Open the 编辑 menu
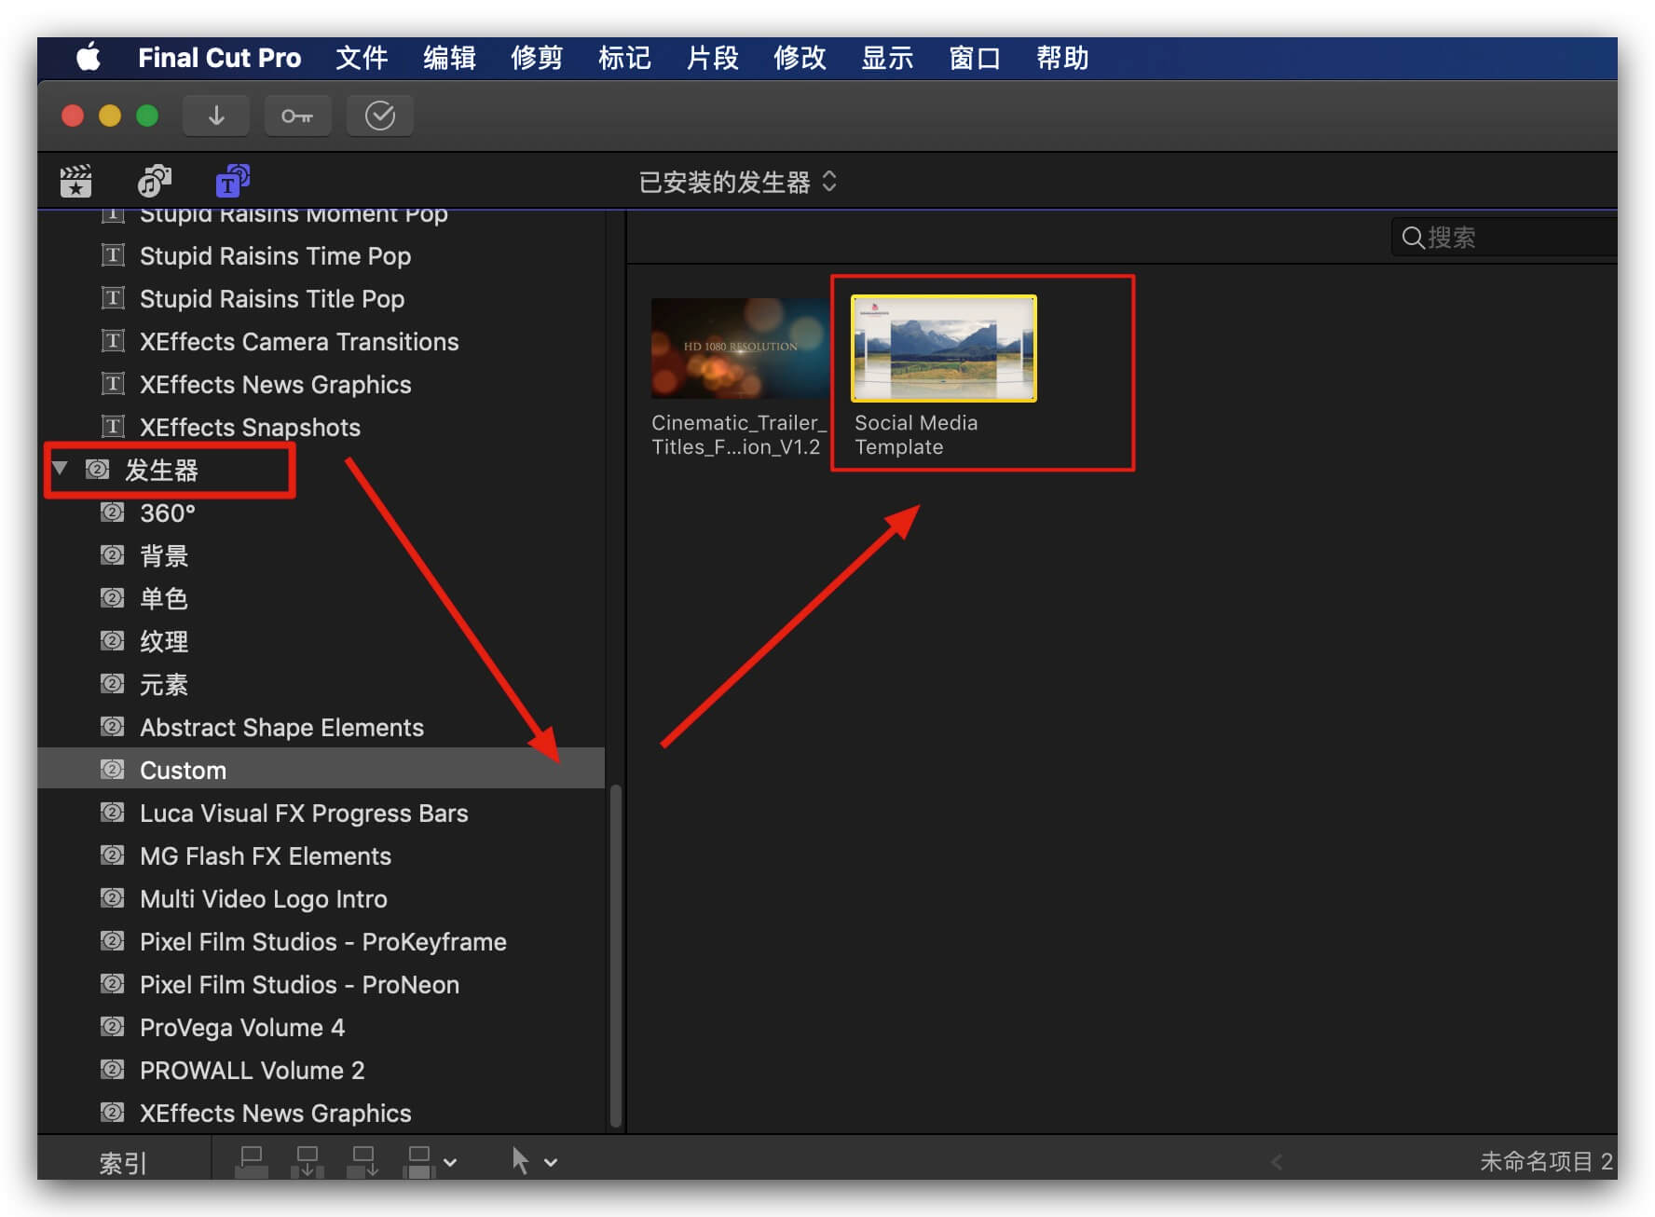The height and width of the screenshot is (1217, 1655). point(449,58)
